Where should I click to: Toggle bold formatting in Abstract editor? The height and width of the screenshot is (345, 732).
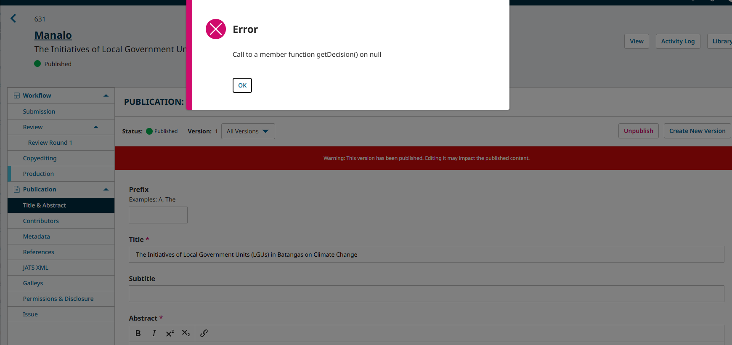click(138, 333)
